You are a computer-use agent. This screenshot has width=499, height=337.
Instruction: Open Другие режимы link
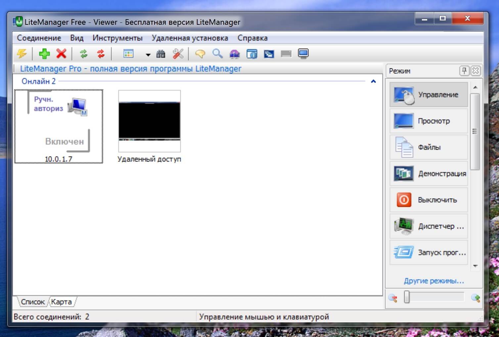coord(434,281)
